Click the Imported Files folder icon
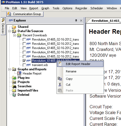121x126 pixels. (14, 90)
